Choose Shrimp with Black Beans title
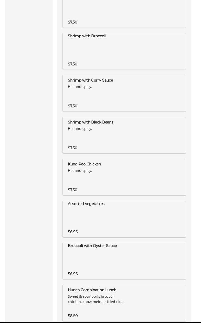This screenshot has height=323, width=201. [x=90, y=122]
